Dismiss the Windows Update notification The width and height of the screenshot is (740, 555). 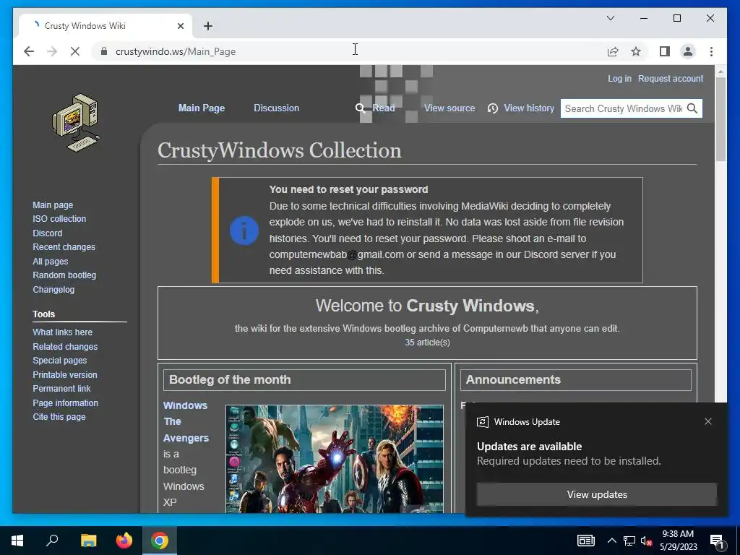(708, 421)
